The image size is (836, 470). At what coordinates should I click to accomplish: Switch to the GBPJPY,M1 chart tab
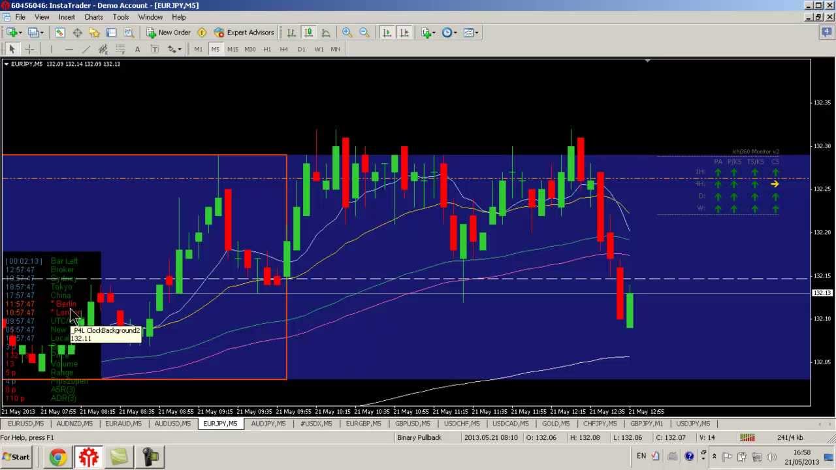[x=647, y=424]
